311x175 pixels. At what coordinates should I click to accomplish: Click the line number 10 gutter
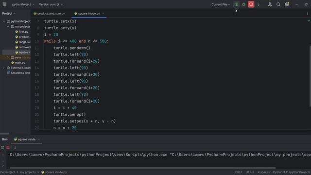coord(37,41)
